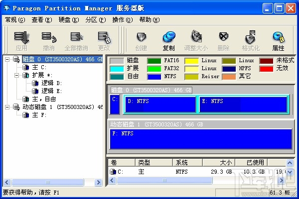This screenshot has height=199, width=299.
Task: Collapse the 动态磁盘 1 tree node
Action: coord(7,107)
